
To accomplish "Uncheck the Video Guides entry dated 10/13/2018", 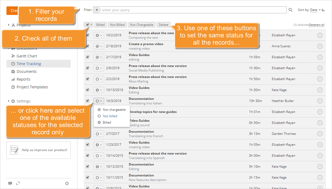I will 87,90.
